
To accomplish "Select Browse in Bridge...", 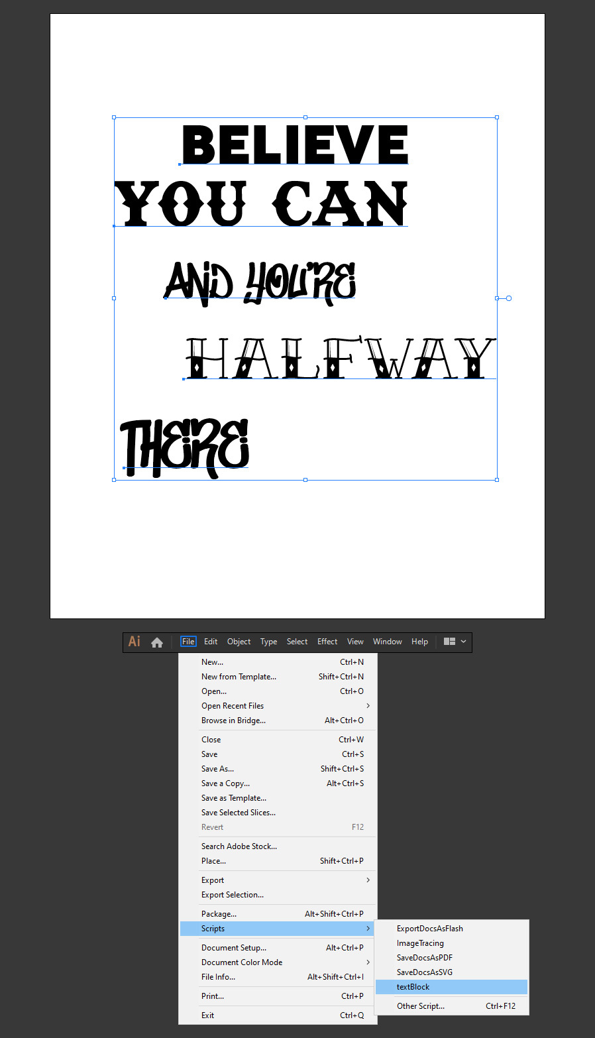I will [278, 721].
